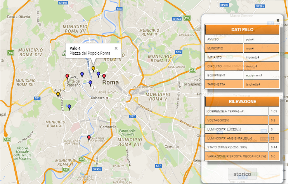Viewport: 291px width, 184px height.
Task: Click the DATI PALO header
Action: click(242, 29)
